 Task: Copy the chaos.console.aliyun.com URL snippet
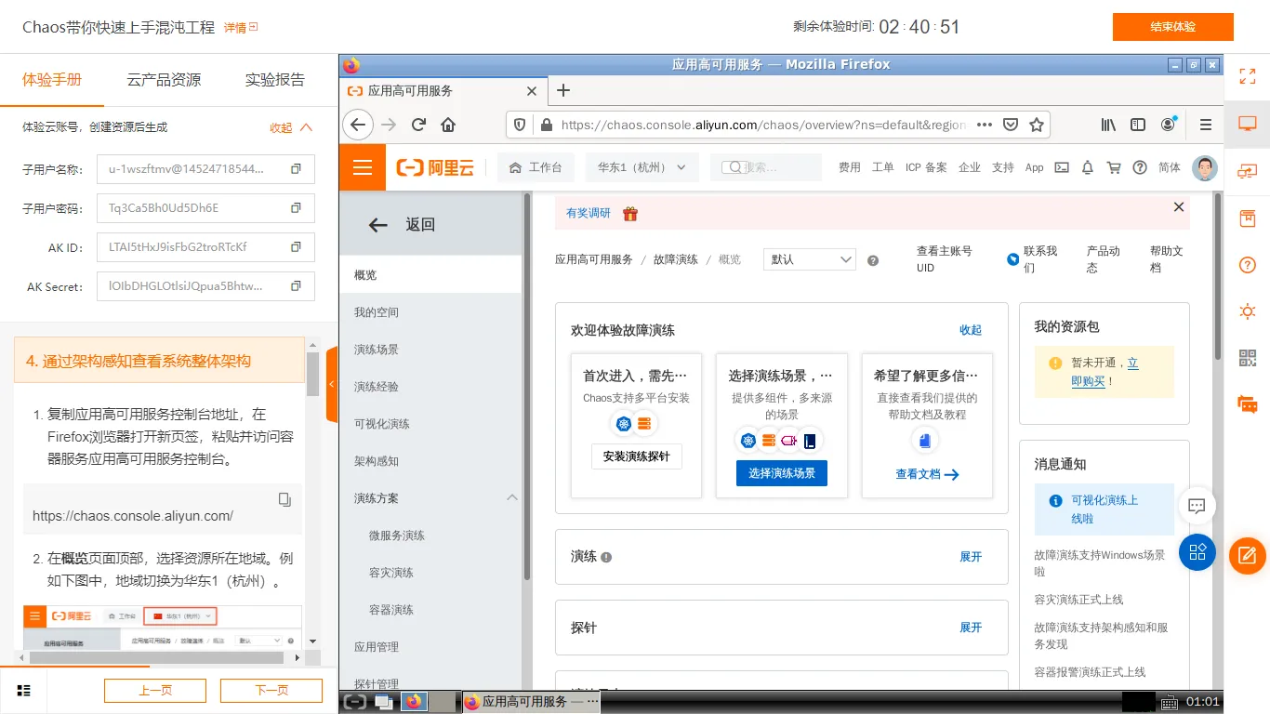click(x=284, y=499)
